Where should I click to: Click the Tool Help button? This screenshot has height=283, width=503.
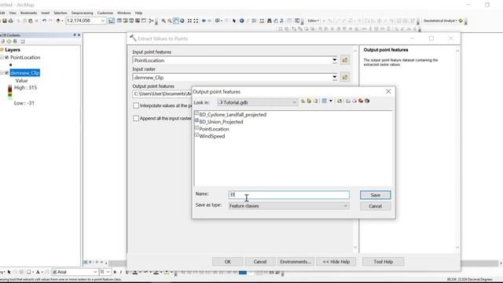pos(383,262)
